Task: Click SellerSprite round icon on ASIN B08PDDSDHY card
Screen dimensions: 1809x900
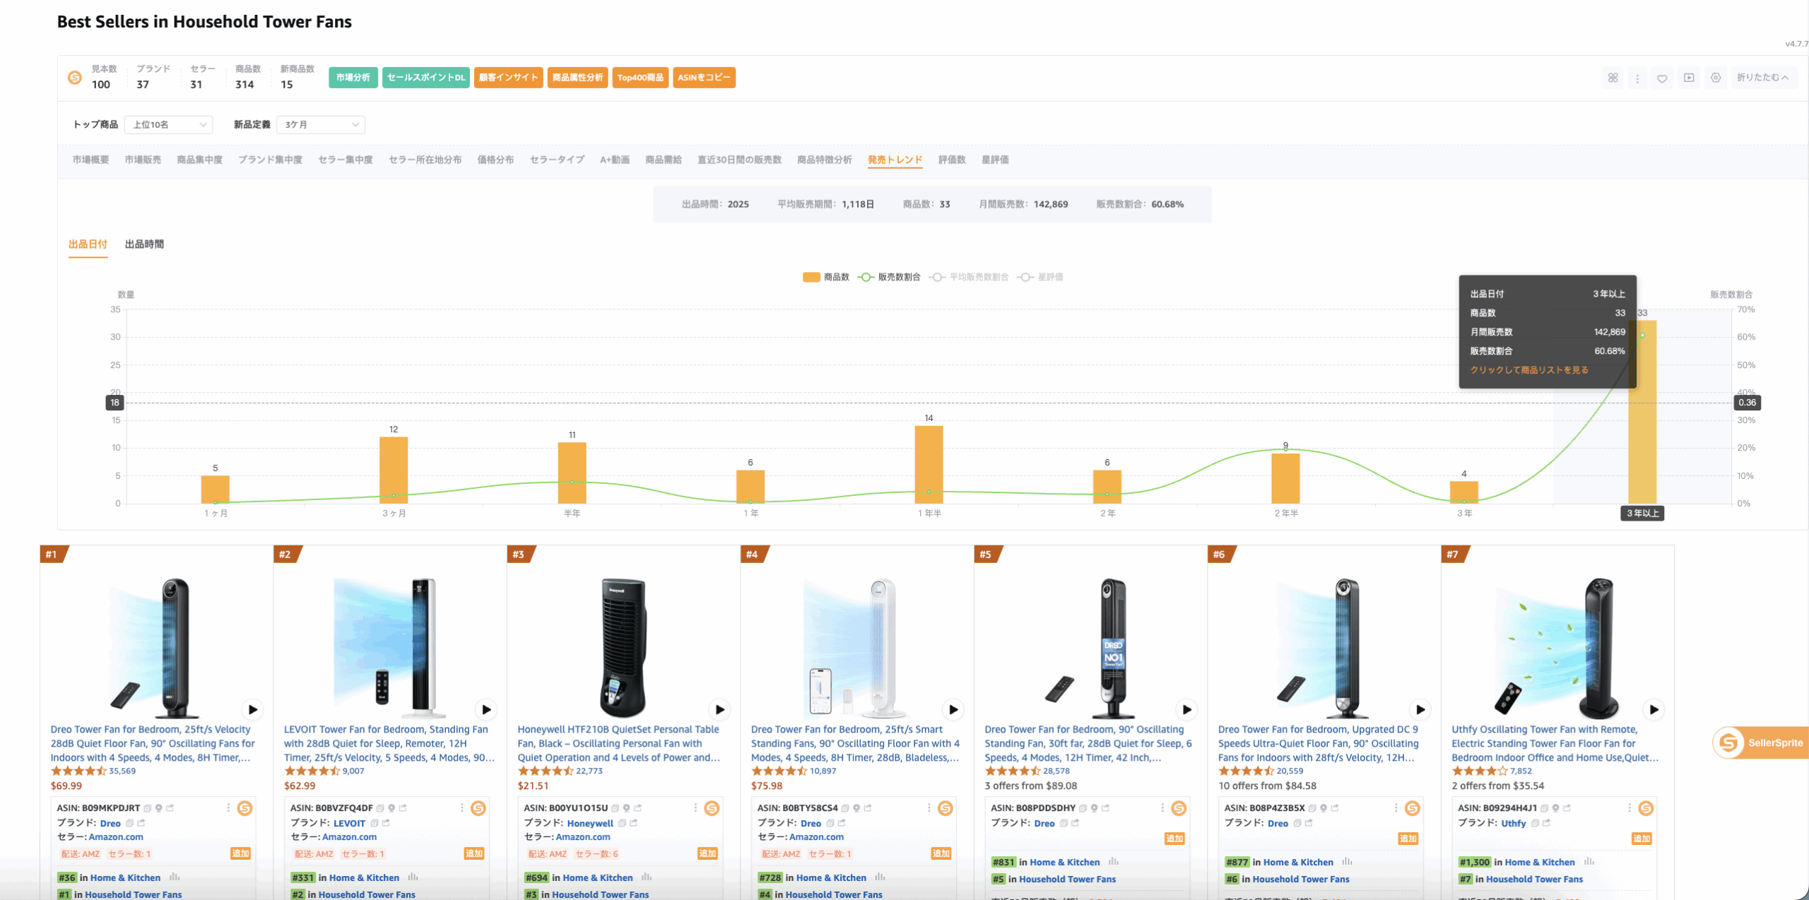Action: 1179,808
